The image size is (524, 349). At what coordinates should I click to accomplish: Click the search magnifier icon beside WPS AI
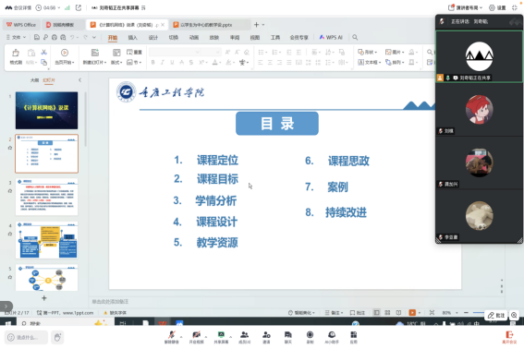click(355, 38)
